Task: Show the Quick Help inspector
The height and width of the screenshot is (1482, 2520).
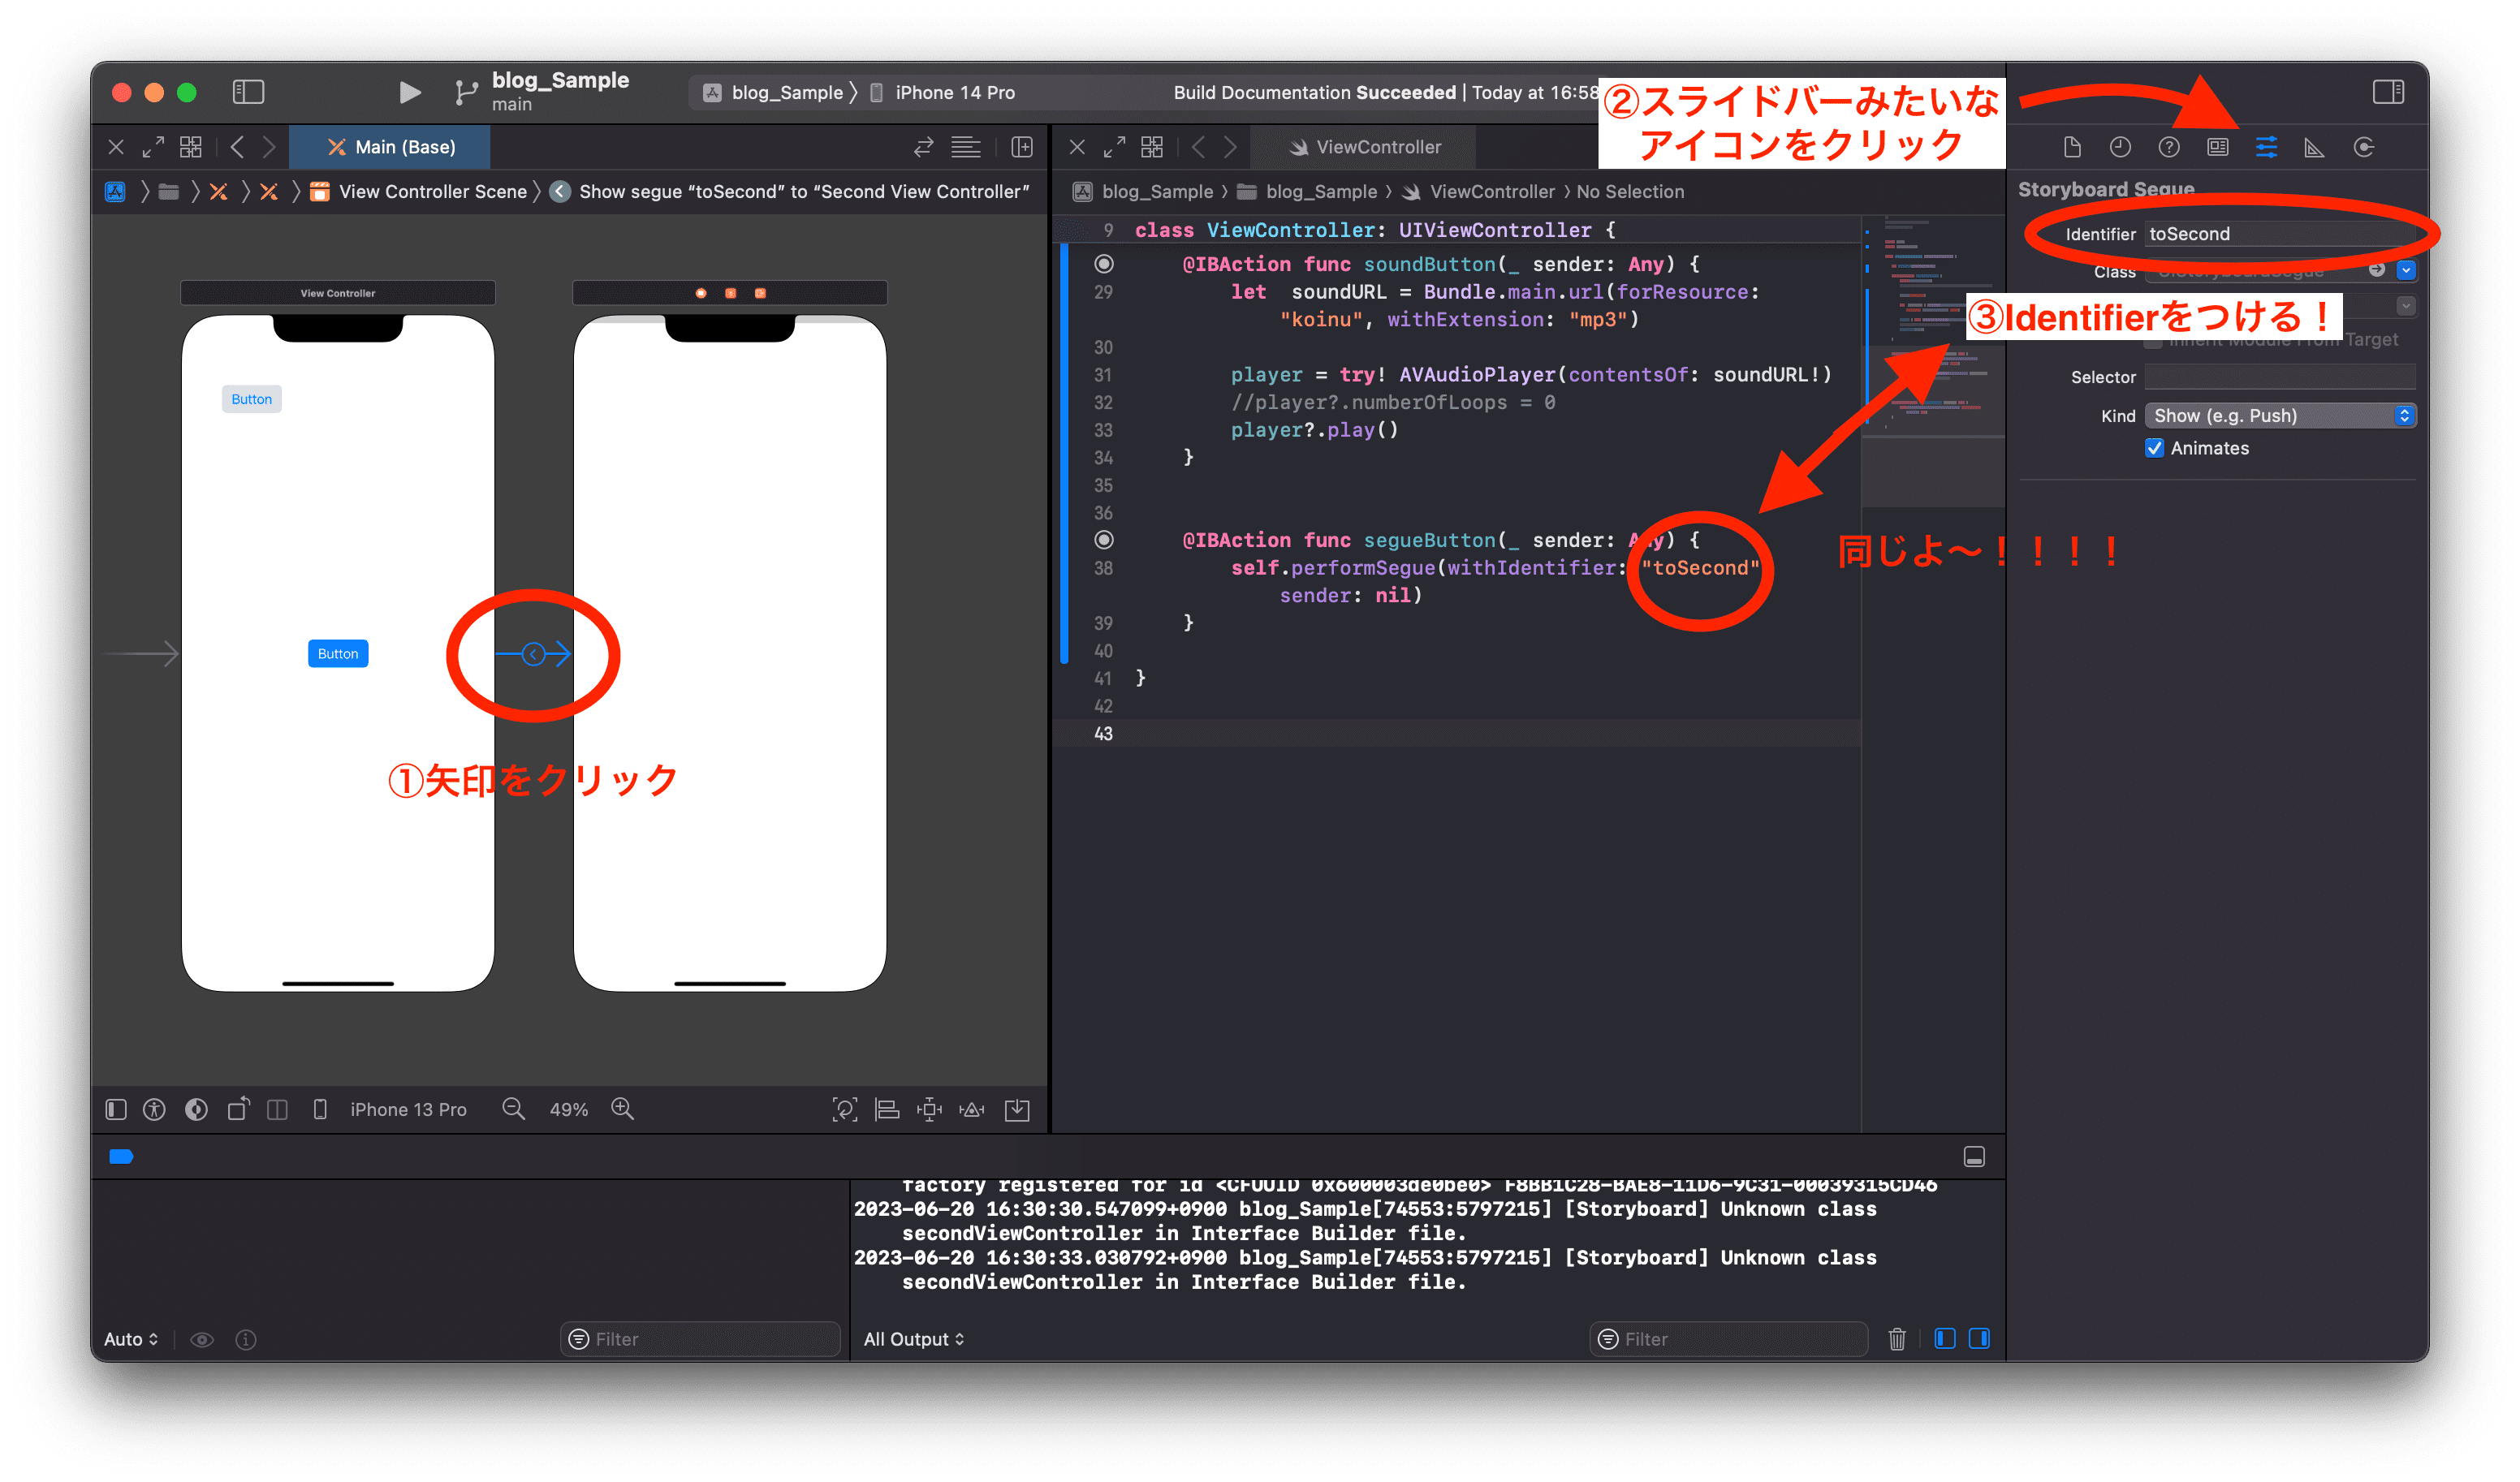Action: [2168, 147]
